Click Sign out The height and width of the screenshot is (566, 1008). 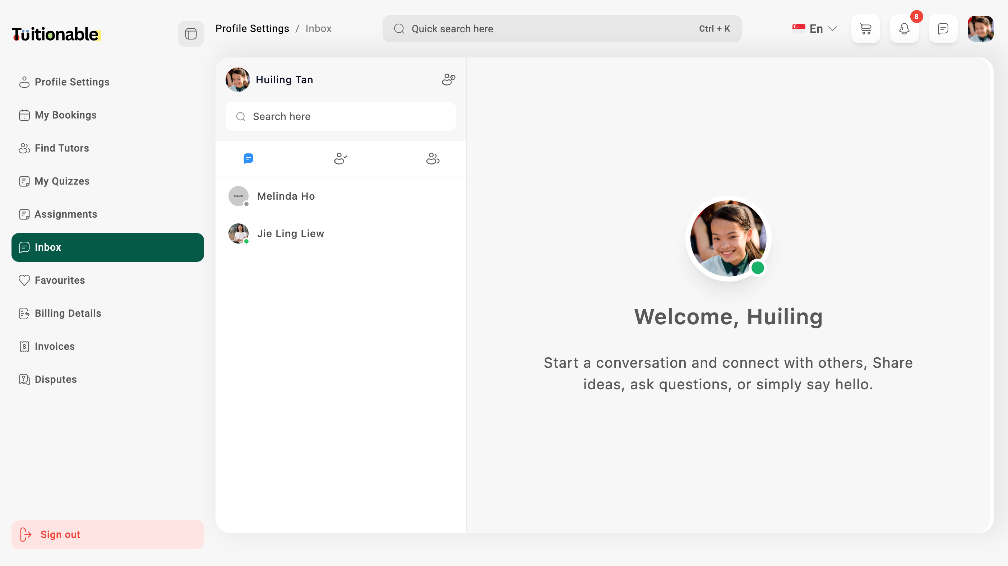tap(60, 534)
